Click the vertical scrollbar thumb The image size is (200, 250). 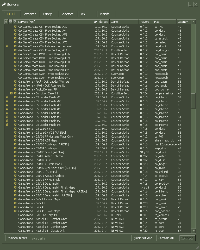pyautogui.click(x=193, y=101)
